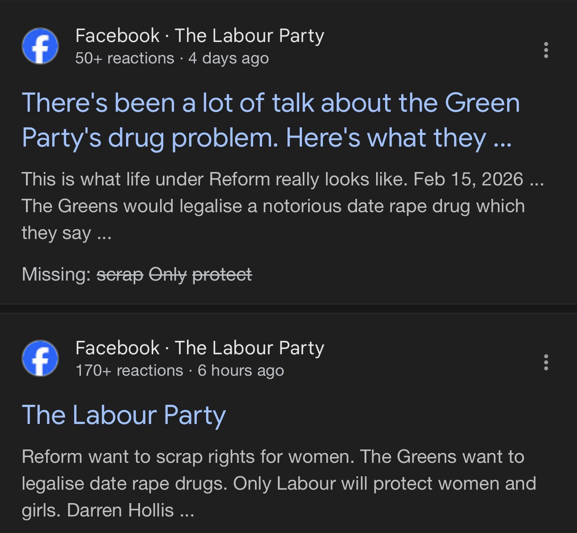Click the 'Missing:' label
This screenshot has height=533, width=577.
(x=56, y=274)
